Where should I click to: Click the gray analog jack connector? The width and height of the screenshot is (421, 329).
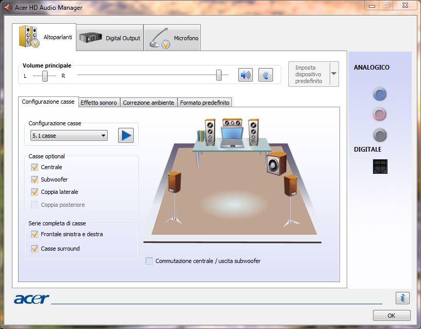tap(380, 135)
